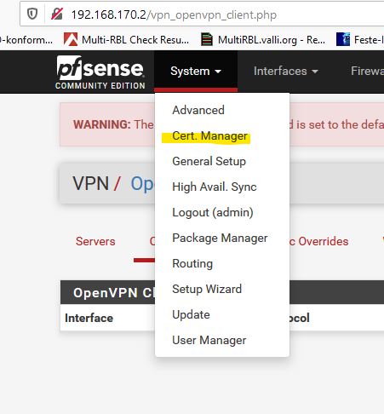Launch Setup Wizard menu entry
The image size is (384, 414).
coord(207,289)
